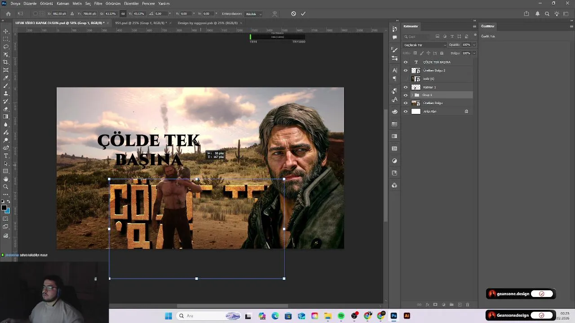575x323 pixels.
Task: Open Spotify from the Windows taskbar
Action: [x=341, y=316]
